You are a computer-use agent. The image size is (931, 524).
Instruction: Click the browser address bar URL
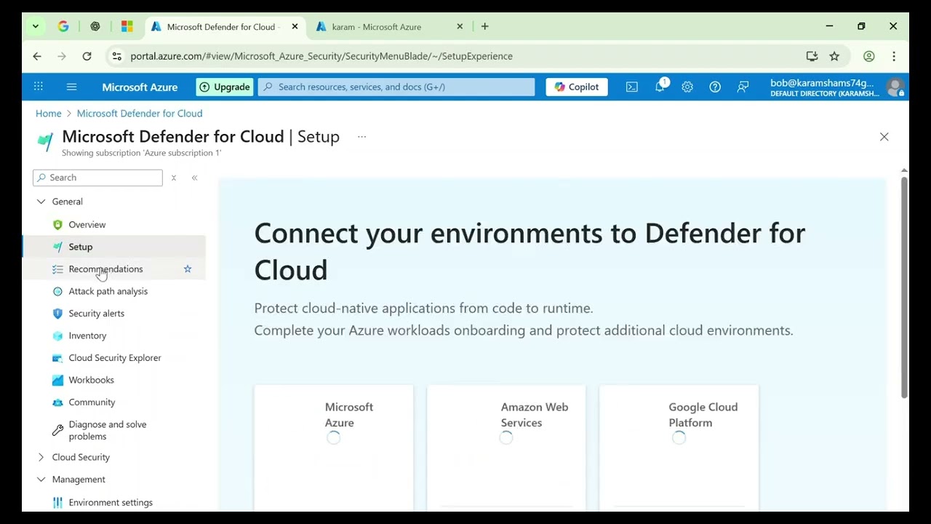point(321,56)
